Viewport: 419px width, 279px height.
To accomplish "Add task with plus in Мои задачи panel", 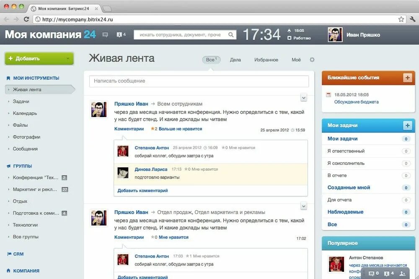I will point(407,125).
